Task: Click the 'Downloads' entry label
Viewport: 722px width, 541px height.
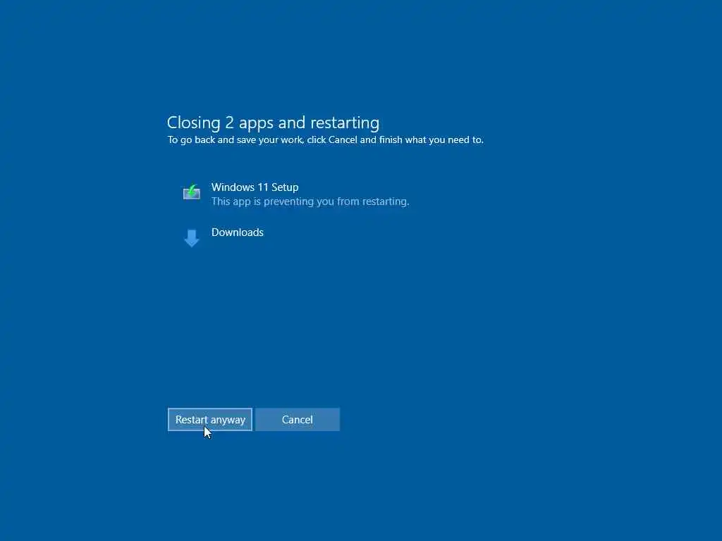Action: click(237, 232)
